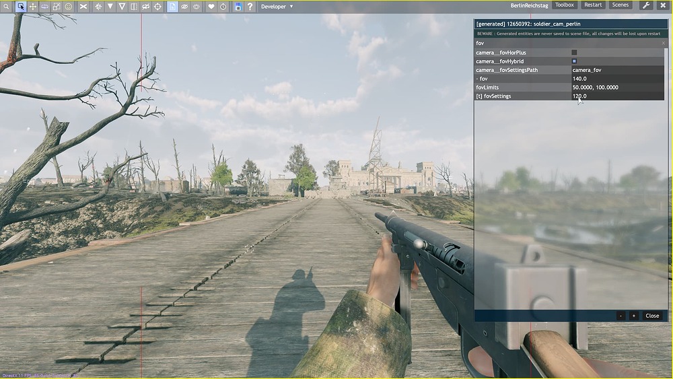Click the wrench settings icon
Image resolution: width=673 pixels, height=379 pixels.
[646, 5]
